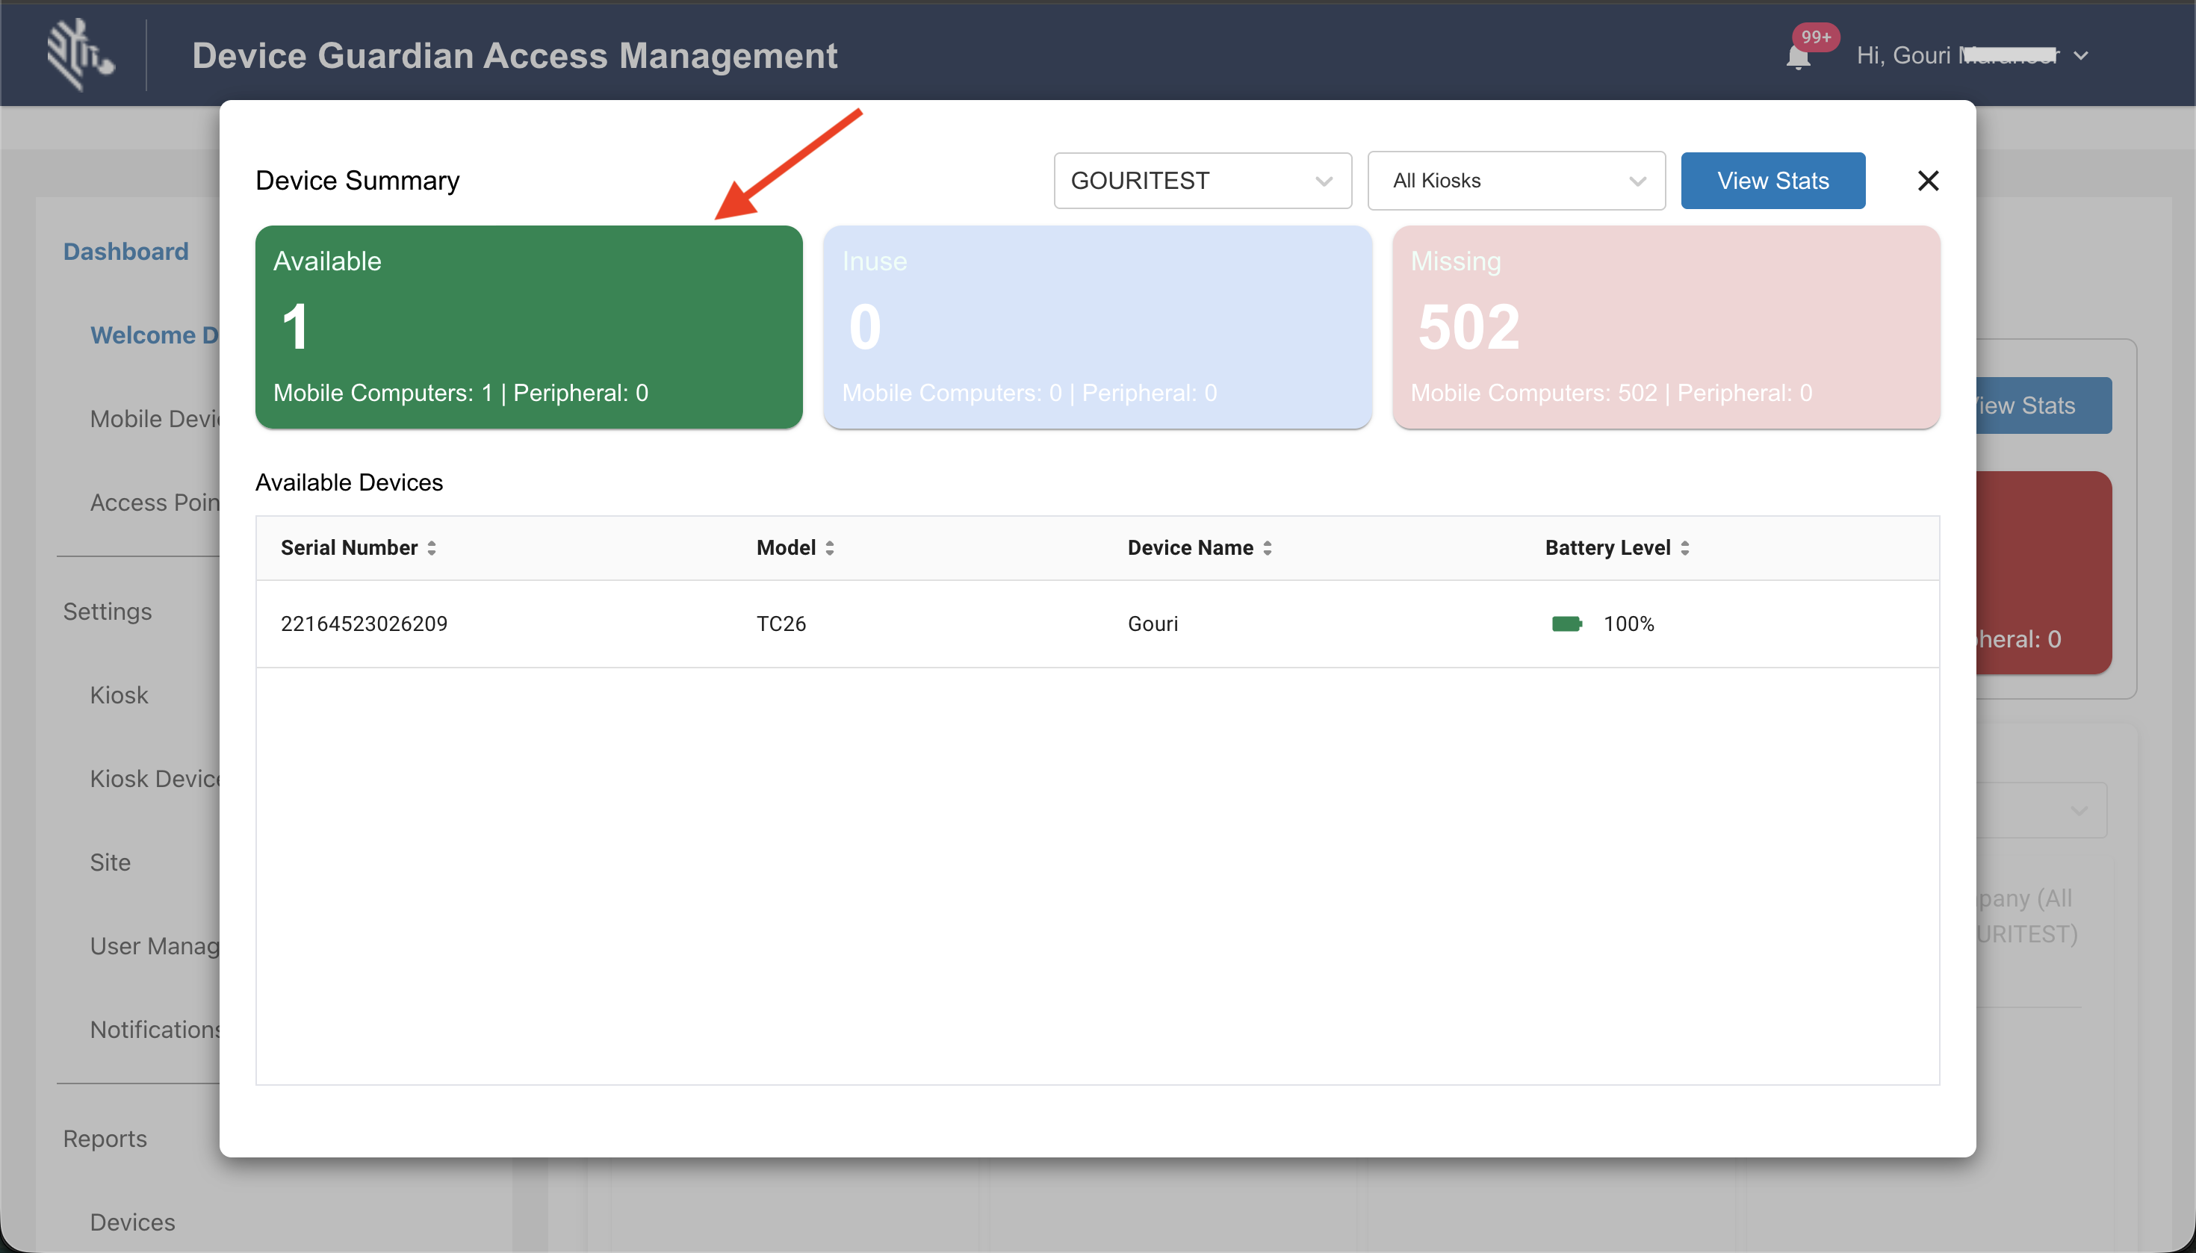Viewport: 2196px width, 1253px height.
Task: Sort by Serial Number column icon
Action: click(431, 548)
